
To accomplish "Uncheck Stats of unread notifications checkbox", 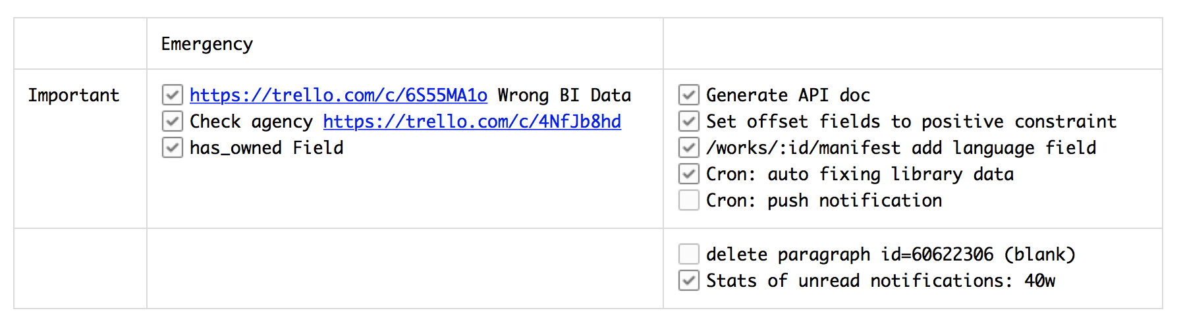I will click(x=689, y=281).
